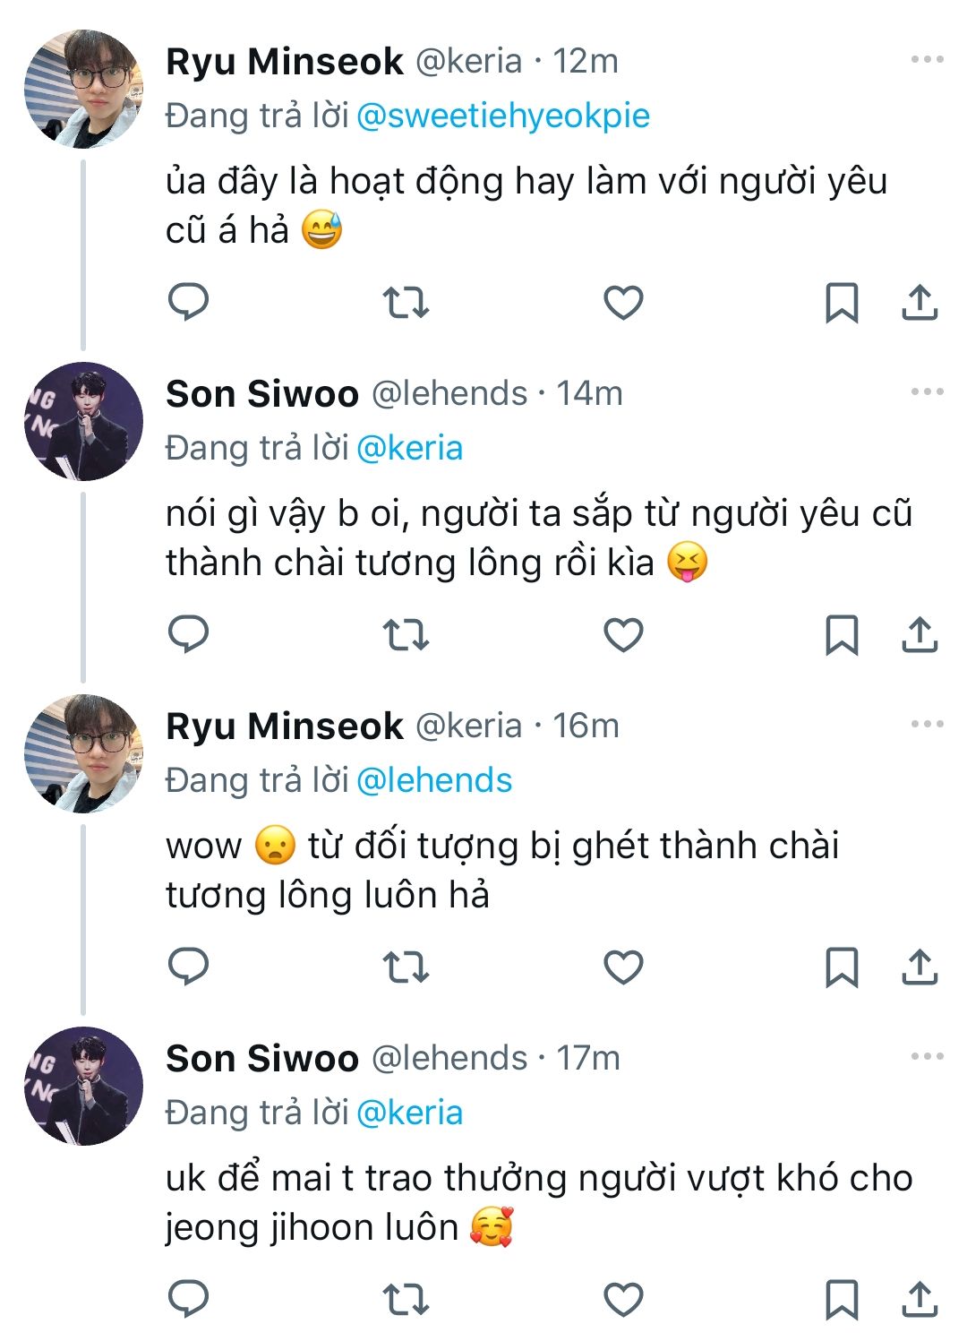Viewport: 967px width, 1341px height.
Task: Like Ryu Minseok's 12m tweet
Action: pos(623,303)
